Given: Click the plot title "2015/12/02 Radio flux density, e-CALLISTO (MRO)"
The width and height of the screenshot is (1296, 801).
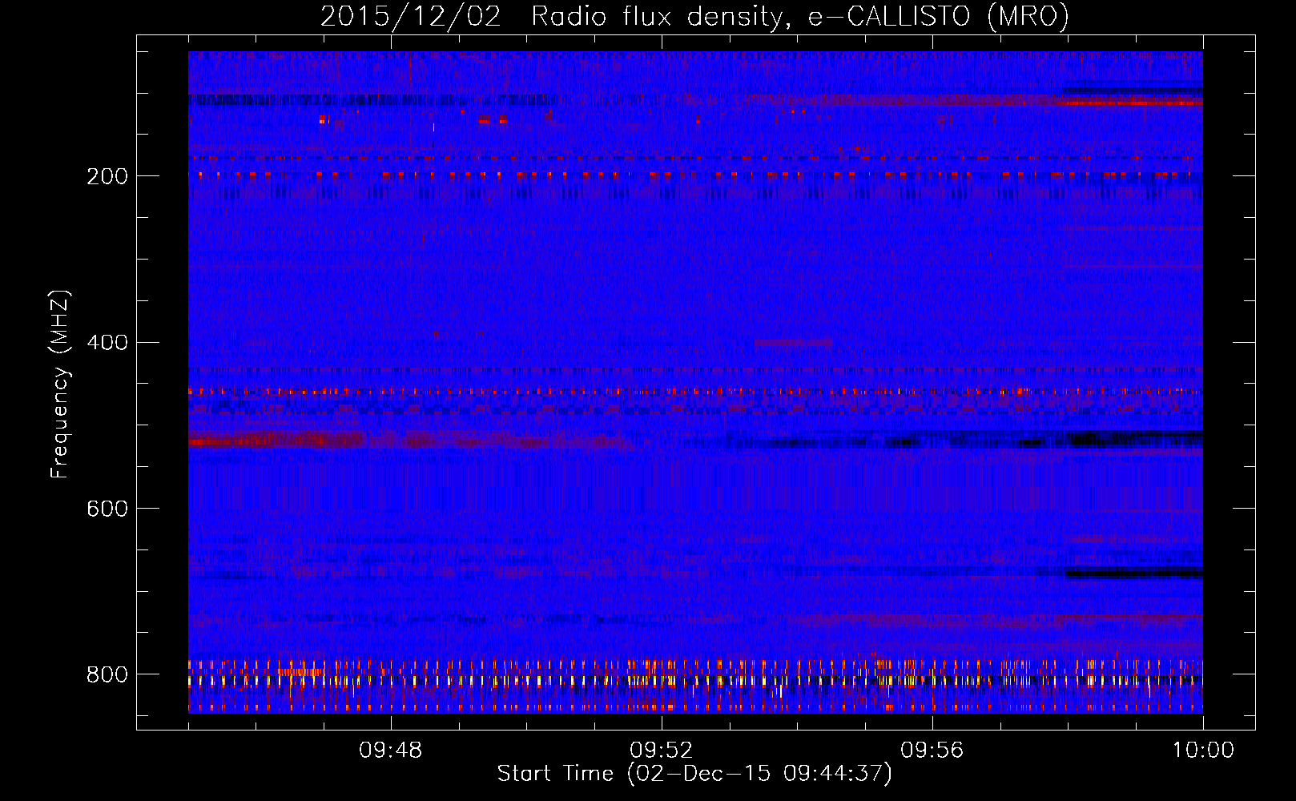Looking at the screenshot, I should coord(694,17).
